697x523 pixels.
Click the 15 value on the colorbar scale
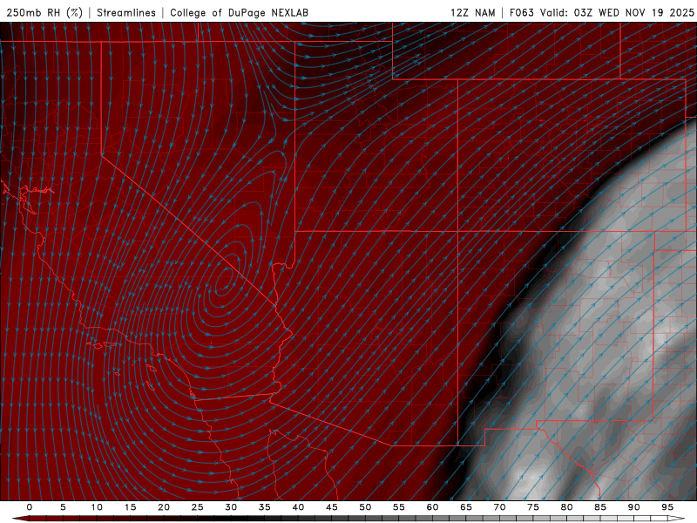coord(130,507)
